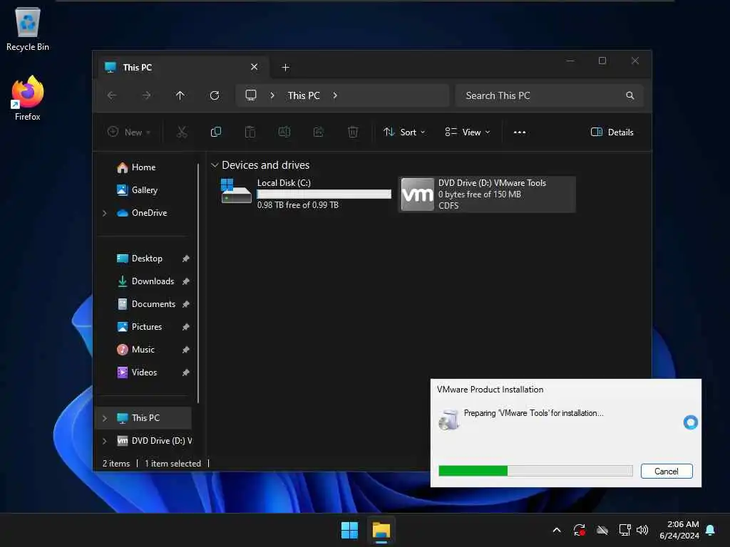Add a new Explorer tab
730x547 pixels.
click(x=285, y=68)
